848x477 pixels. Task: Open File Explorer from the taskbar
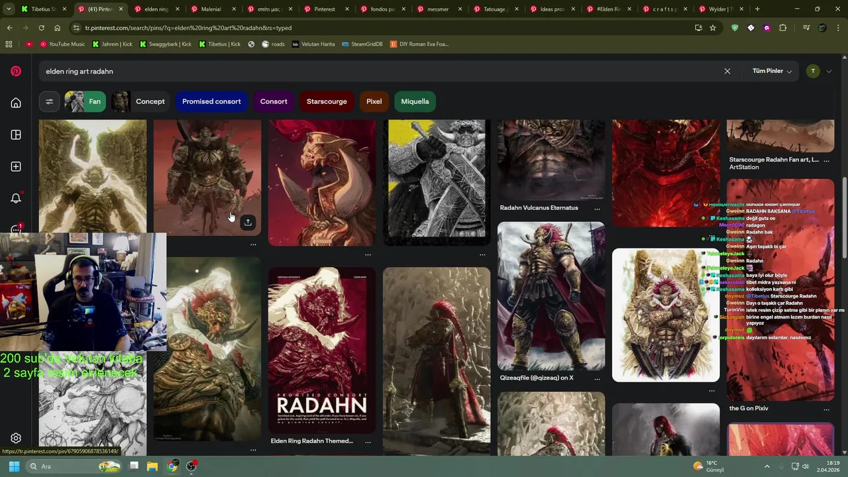tap(152, 466)
